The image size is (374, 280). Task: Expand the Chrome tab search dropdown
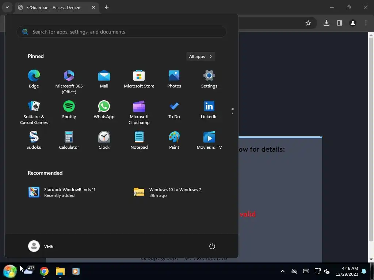7,7
